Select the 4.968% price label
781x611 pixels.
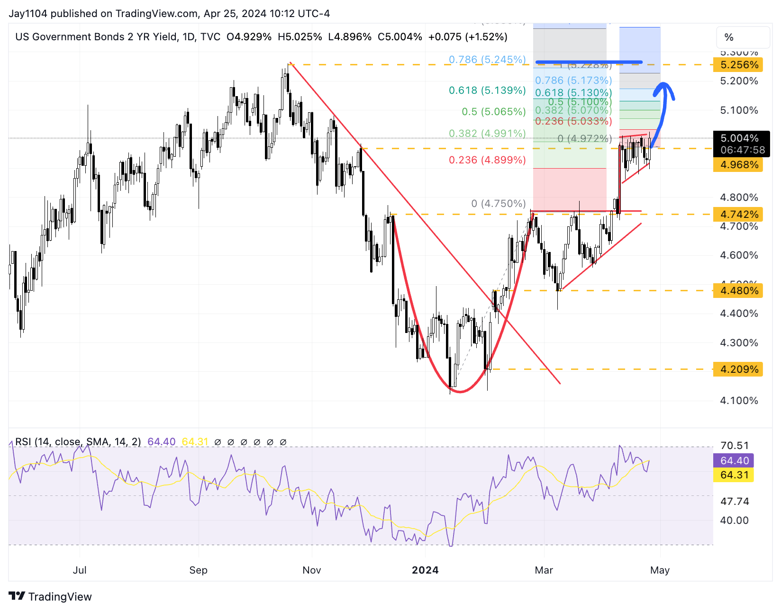[738, 165]
